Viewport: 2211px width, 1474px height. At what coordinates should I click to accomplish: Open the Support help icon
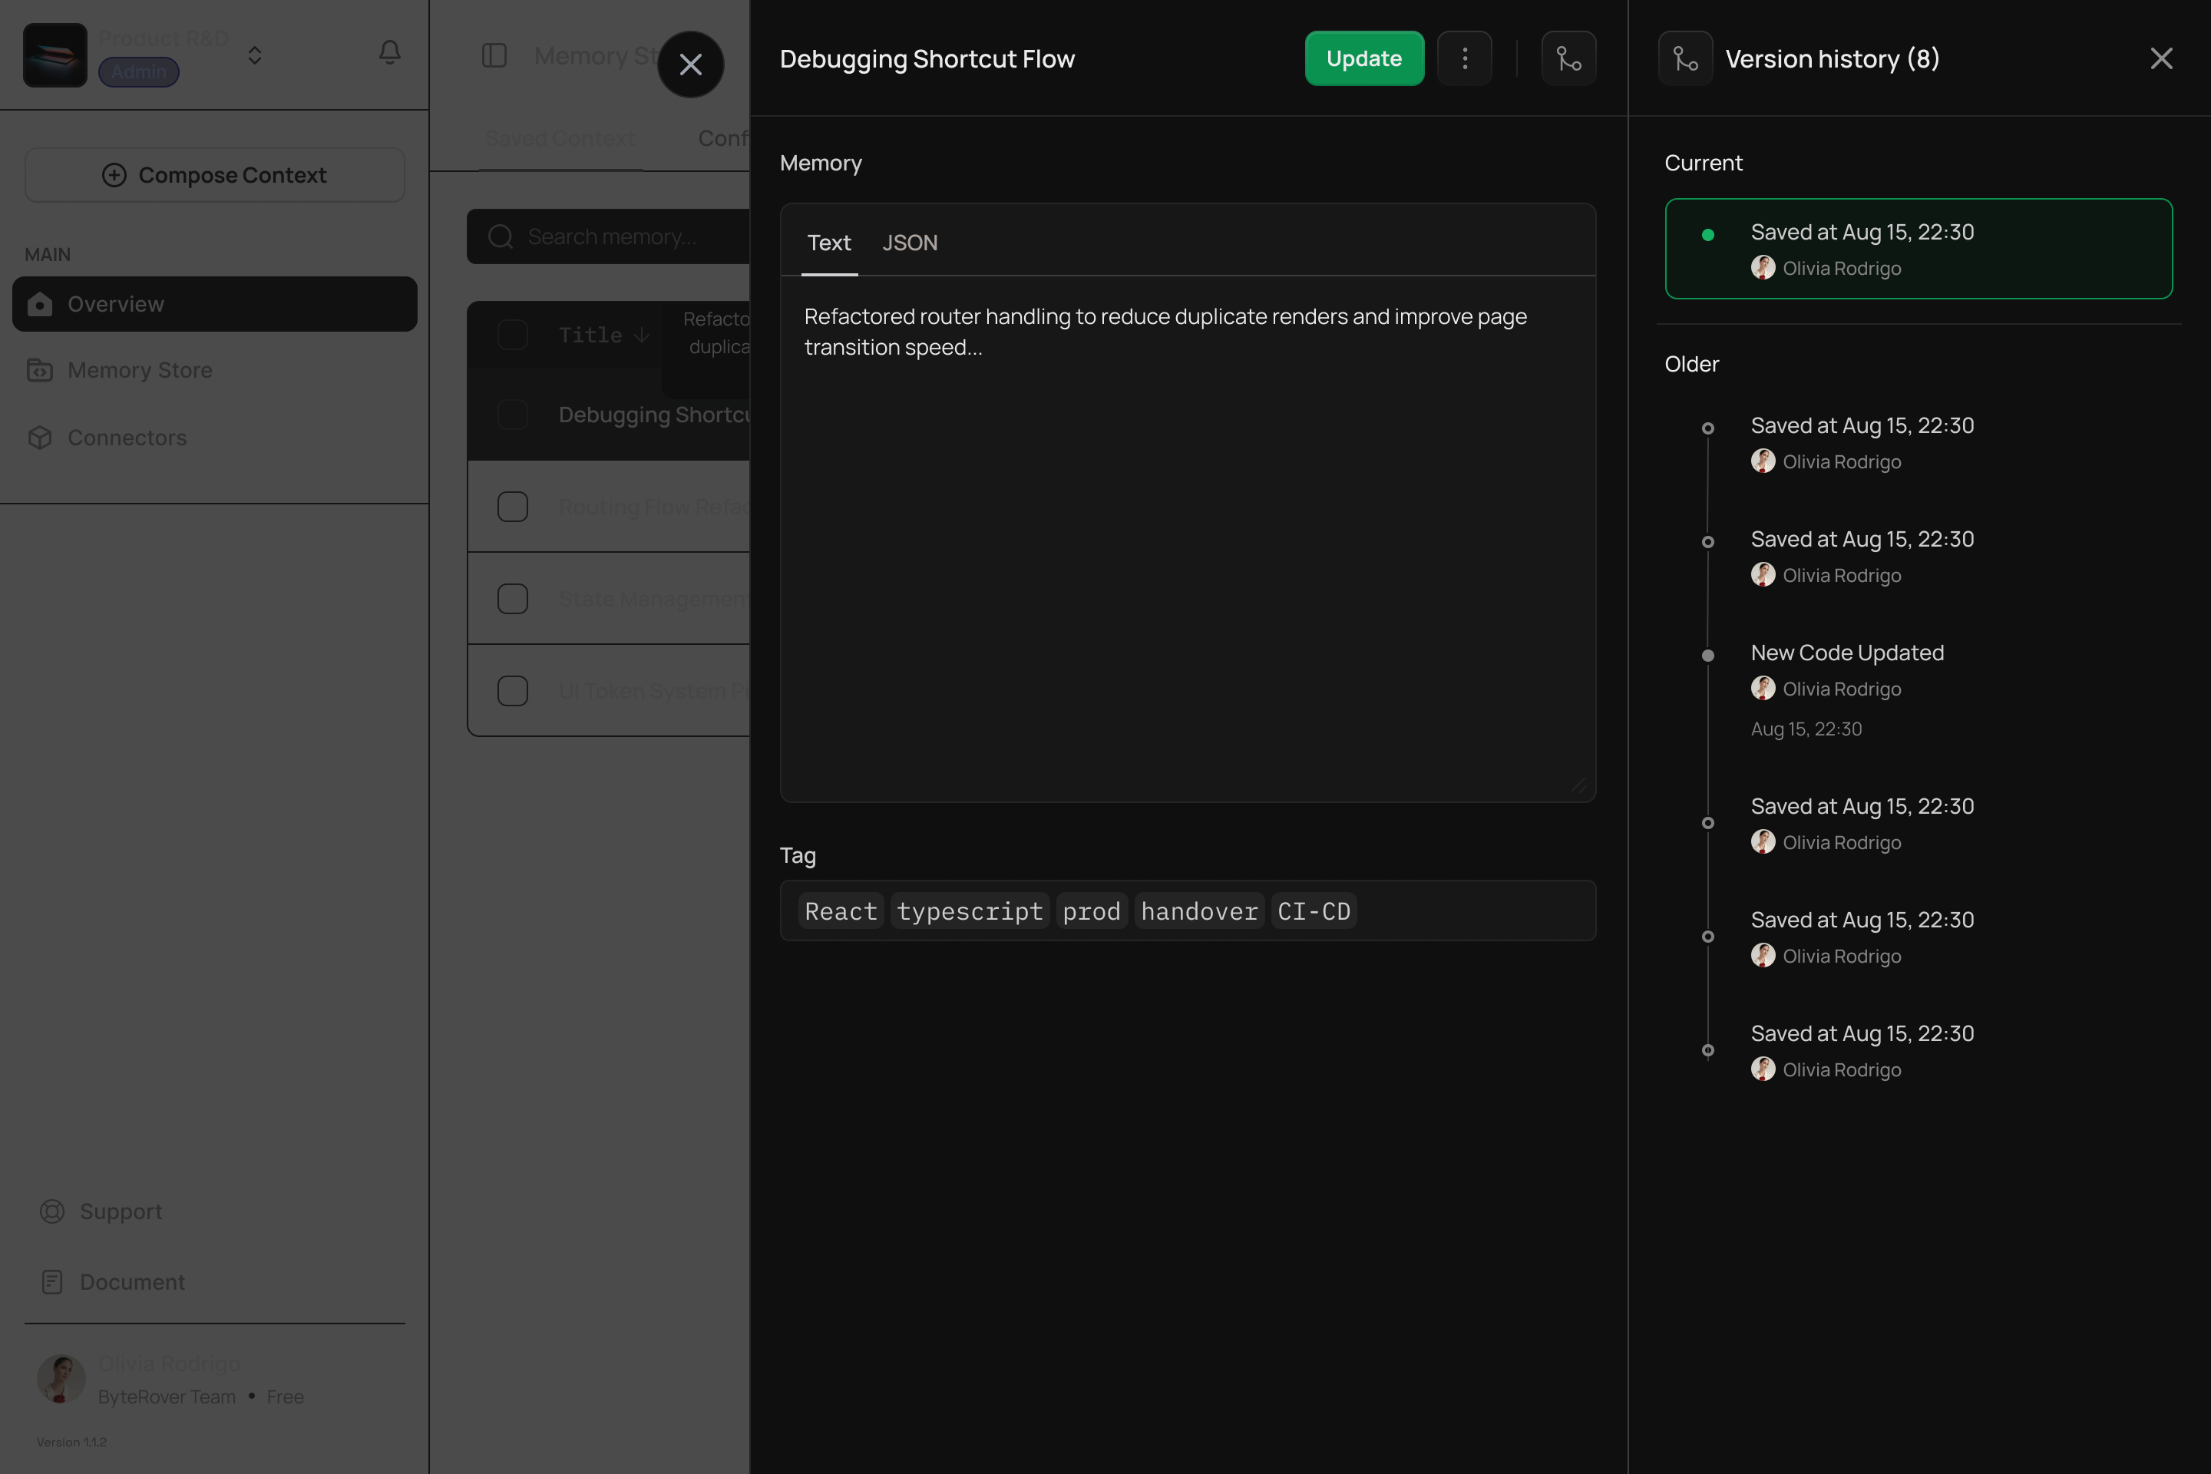coord(51,1211)
